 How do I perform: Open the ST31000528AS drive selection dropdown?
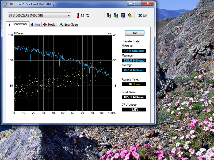click(x=39, y=15)
